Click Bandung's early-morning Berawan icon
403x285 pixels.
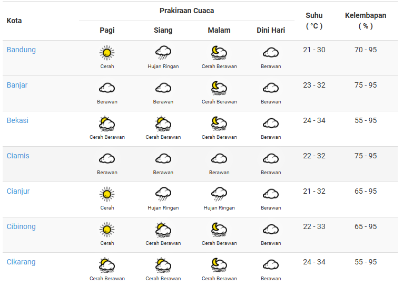click(x=271, y=52)
